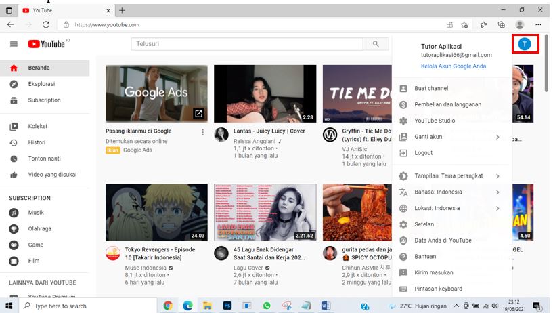This screenshot has width=553, height=313.
Task: Open the Histori sidebar item
Action: click(37, 142)
